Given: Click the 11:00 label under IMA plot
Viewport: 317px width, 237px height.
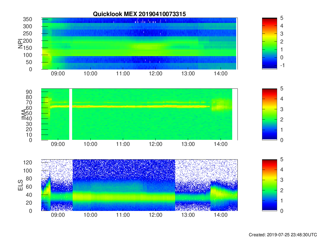Looking at the screenshot, I should 123,145.
